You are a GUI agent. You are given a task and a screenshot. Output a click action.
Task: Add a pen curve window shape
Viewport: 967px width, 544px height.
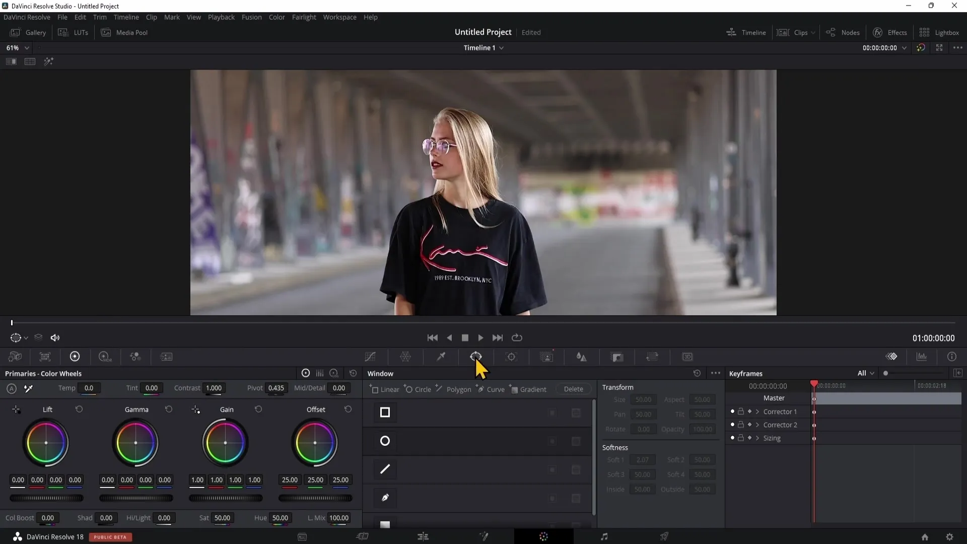385,498
